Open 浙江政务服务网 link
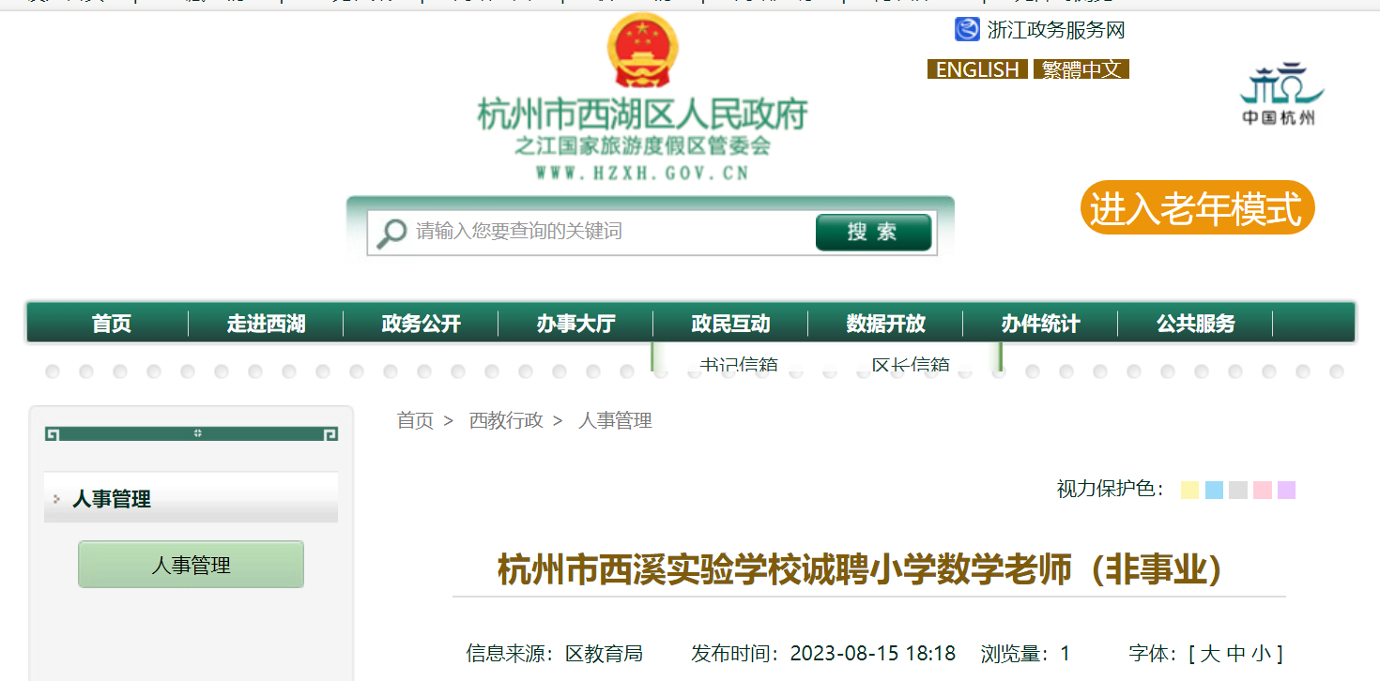Viewport: 1380px width, 681px height. 1056,30
